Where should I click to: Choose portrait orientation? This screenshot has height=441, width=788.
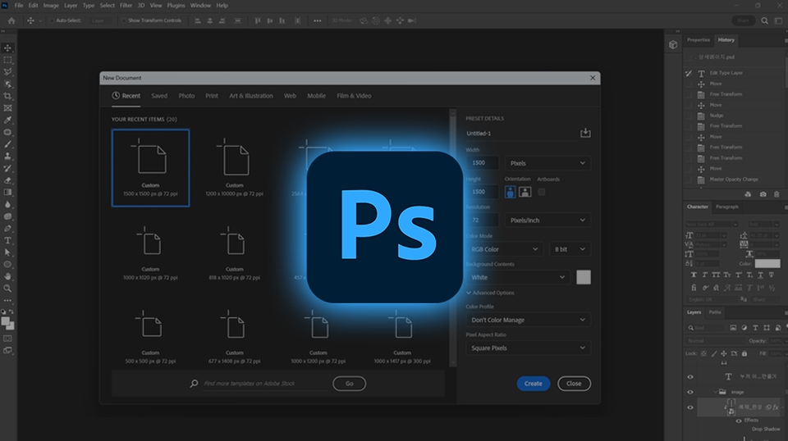point(510,192)
